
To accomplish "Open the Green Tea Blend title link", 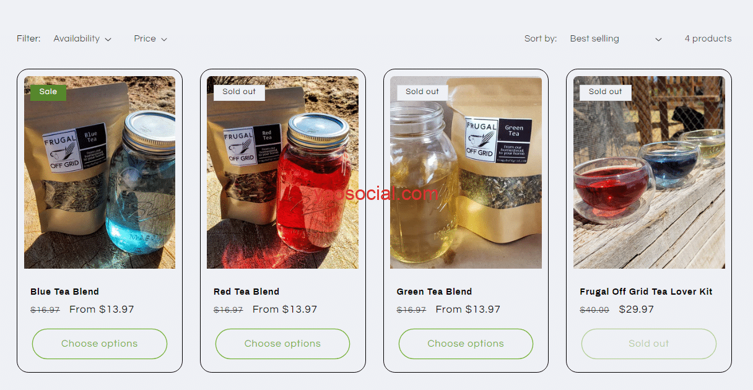I will point(434,292).
